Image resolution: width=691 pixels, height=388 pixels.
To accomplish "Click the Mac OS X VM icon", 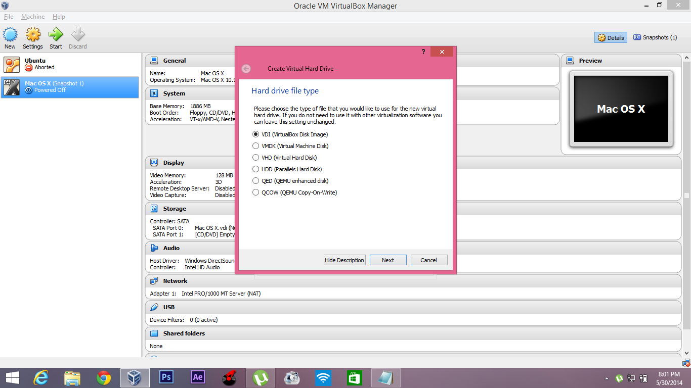I will [x=12, y=87].
